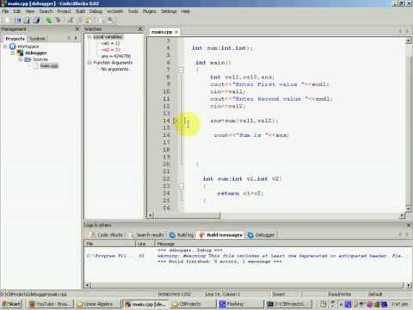Close the main.cpp editor tab
The image size is (413, 310).
click(x=176, y=32)
